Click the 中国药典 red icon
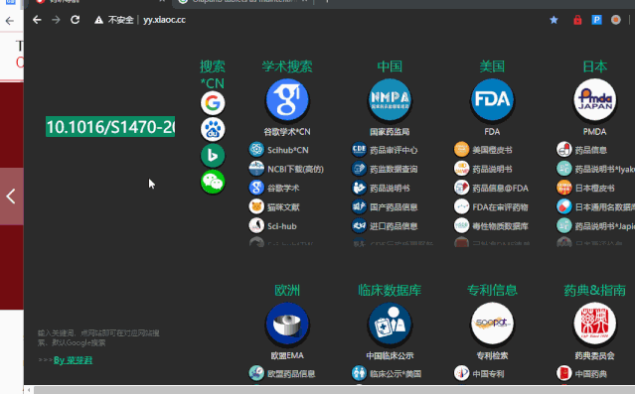The width and height of the screenshot is (635, 394). [563, 373]
